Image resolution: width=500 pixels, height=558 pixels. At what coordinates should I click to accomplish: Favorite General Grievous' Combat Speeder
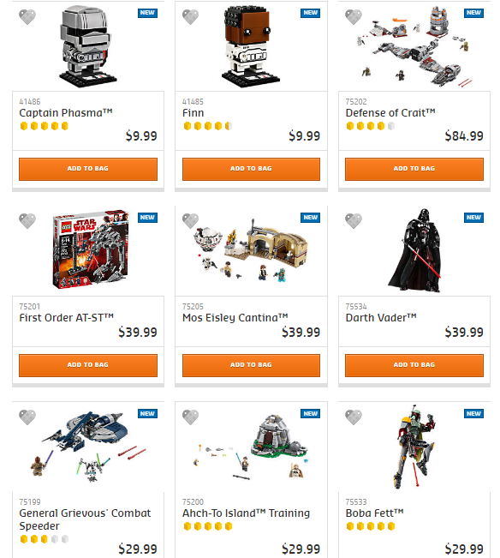27,417
